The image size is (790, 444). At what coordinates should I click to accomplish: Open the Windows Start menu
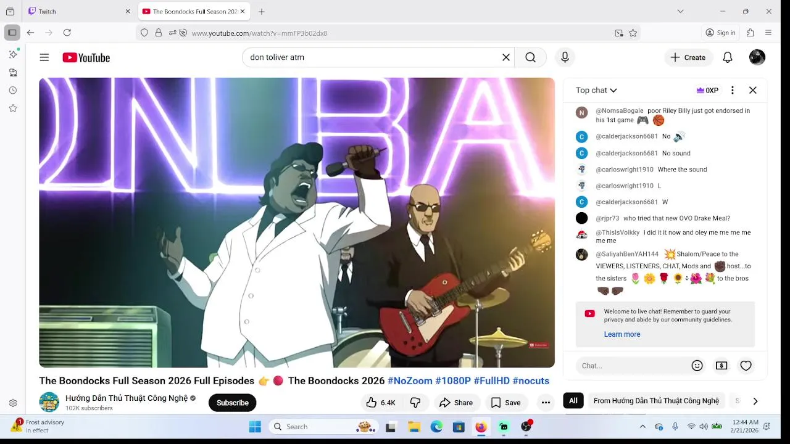click(x=255, y=427)
